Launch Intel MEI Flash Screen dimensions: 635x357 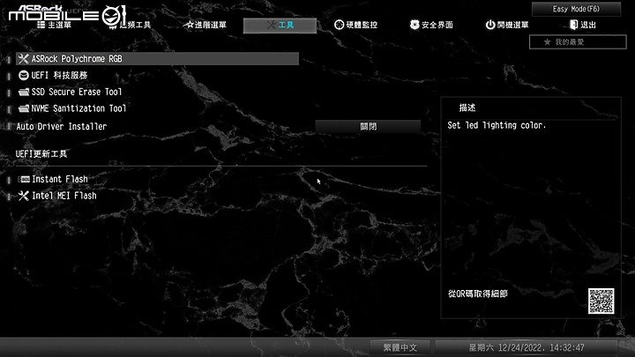[x=64, y=196]
